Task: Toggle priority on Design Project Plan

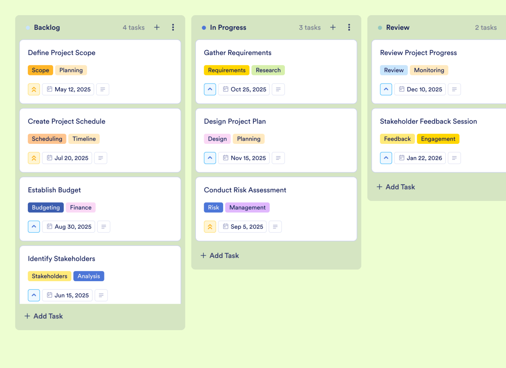Action: click(x=210, y=158)
